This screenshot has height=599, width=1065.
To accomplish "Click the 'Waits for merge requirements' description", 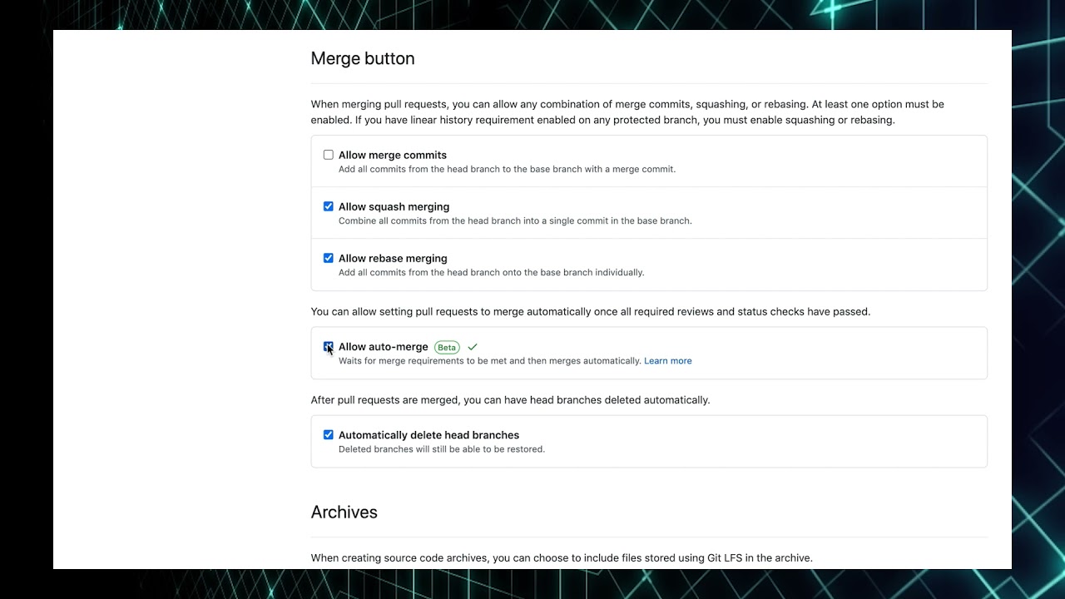I will (489, 361).
